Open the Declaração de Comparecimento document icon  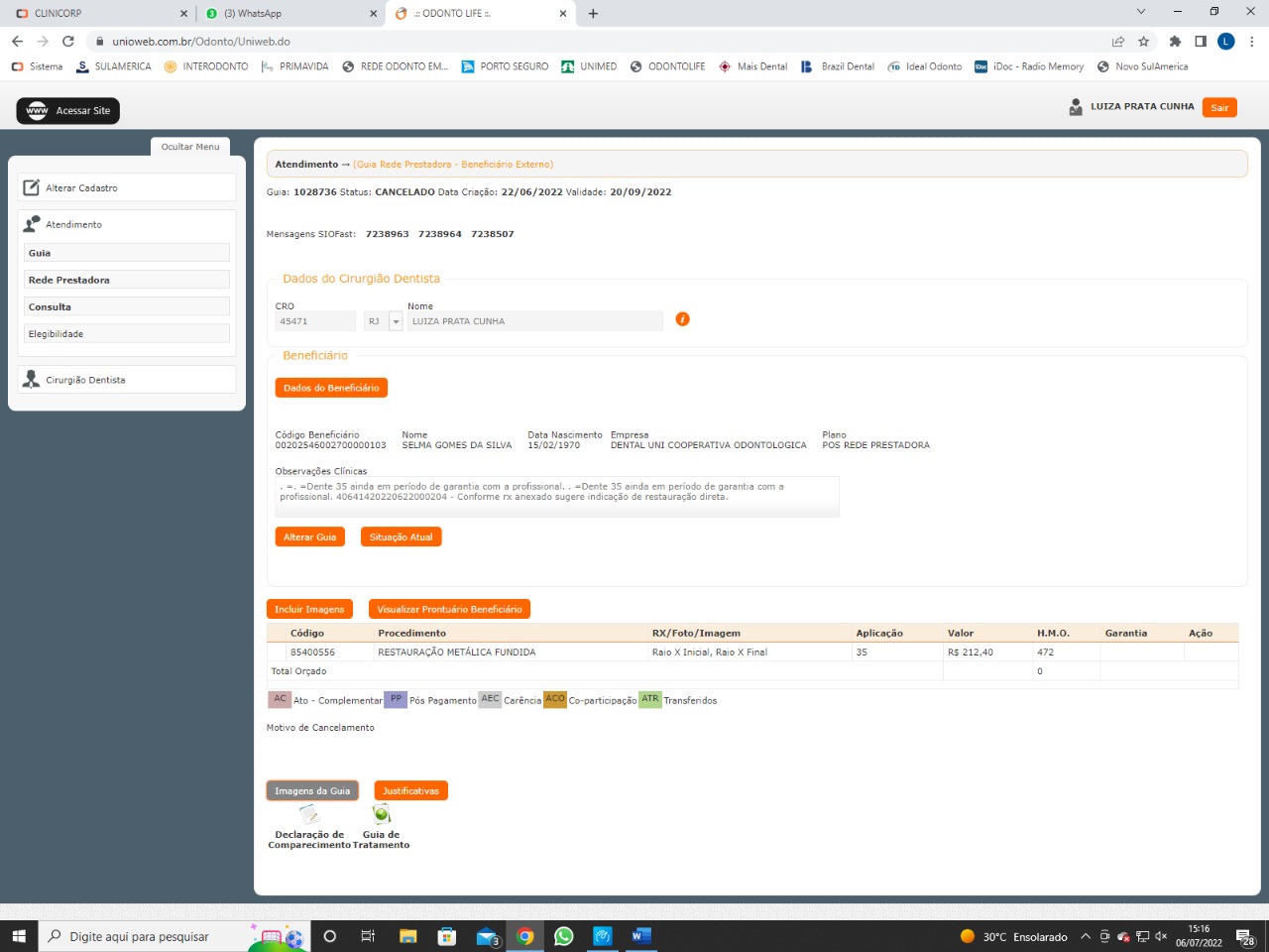point(309,815)
